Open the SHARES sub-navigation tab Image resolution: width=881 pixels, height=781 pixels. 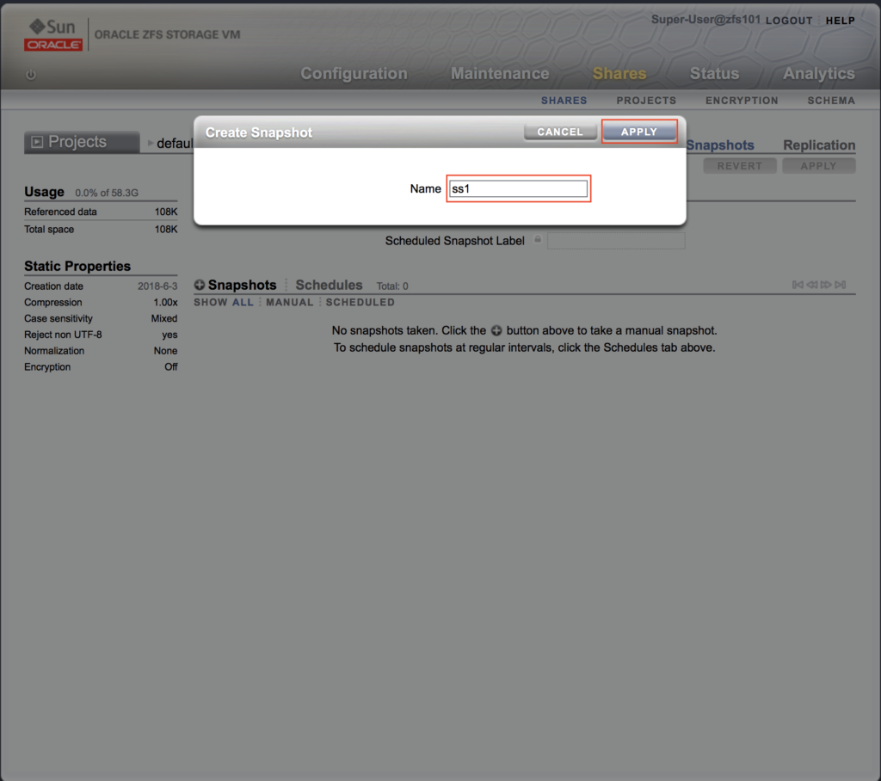(x=564, y=101)
